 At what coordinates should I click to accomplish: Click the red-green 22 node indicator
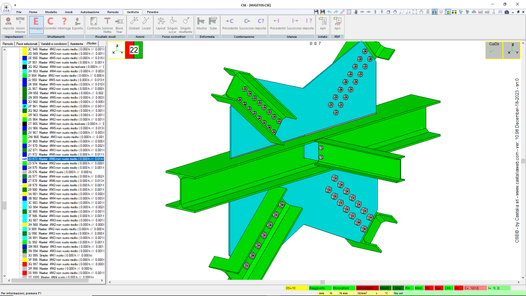134,50
